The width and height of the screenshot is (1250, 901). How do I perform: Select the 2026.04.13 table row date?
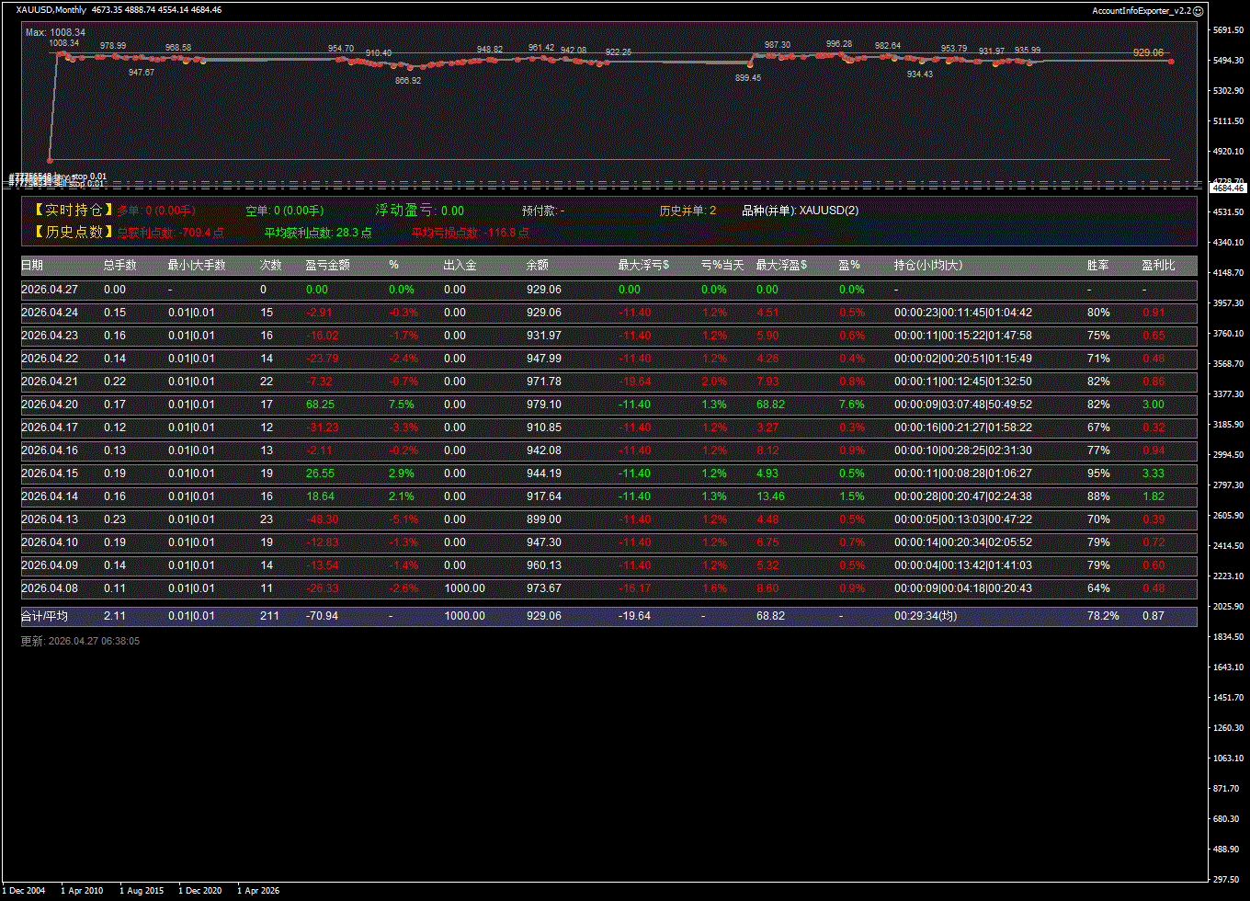50,519
